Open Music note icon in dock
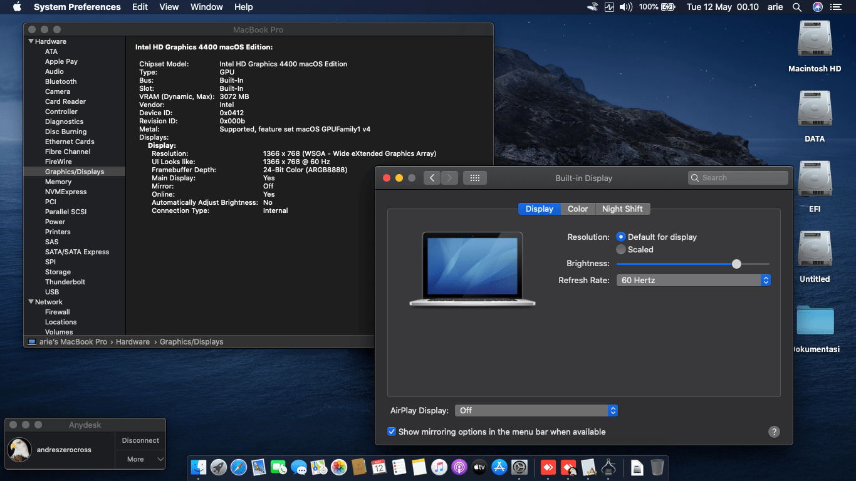Viewport: 856px width, 481px height. coord(439,467)
